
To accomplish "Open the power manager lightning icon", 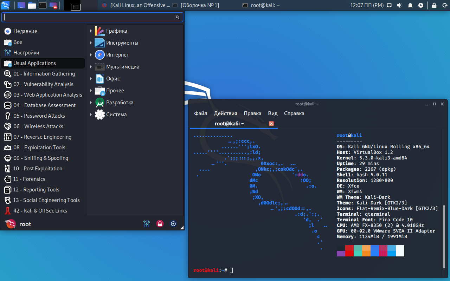I will (421, 5).
